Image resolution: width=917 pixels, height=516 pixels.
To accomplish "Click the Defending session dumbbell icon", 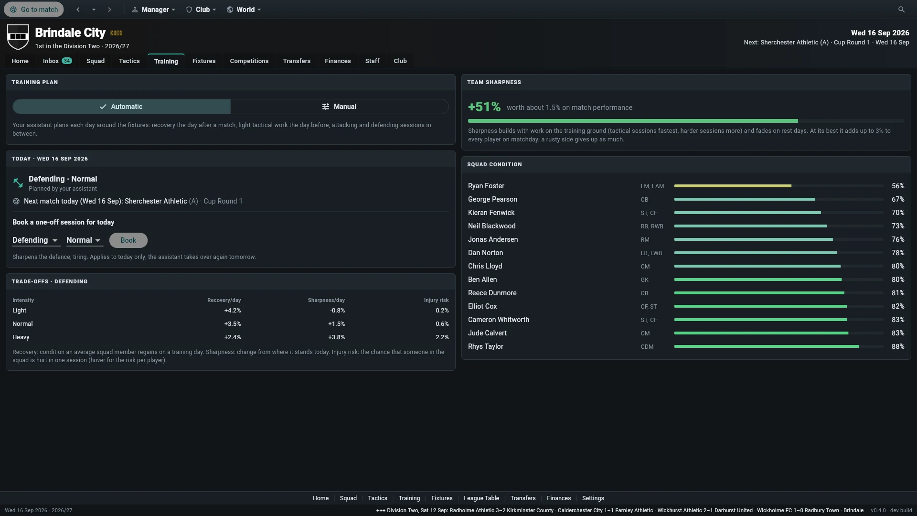I will pyautogui.click(x=18, y=183).
